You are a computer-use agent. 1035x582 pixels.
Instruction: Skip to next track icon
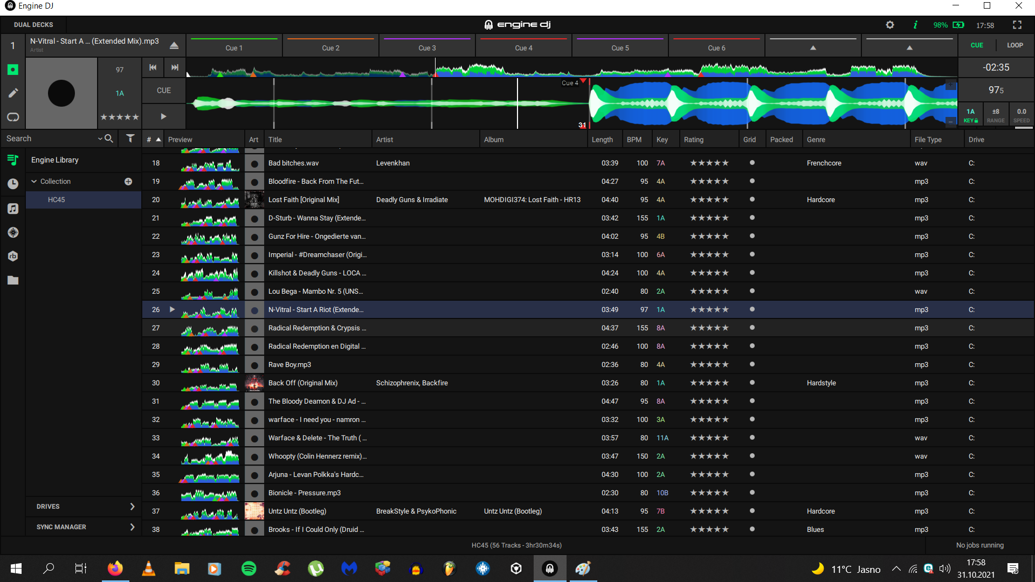[x=175, y=67]
